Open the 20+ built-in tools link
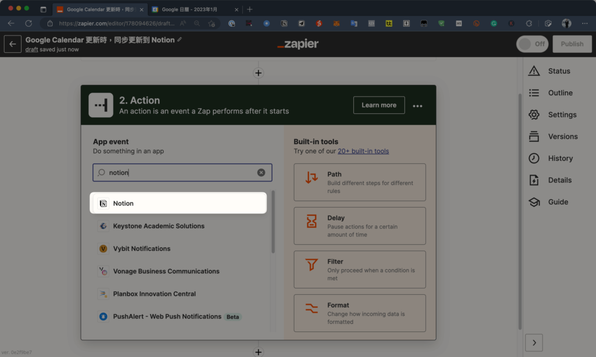Image resolution: width=596 pixels, height=357 pixels. click(x=363, y=151)
